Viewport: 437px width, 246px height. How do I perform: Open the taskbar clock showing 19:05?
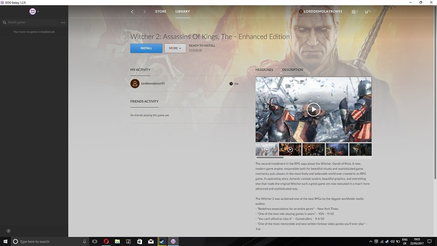417,242
